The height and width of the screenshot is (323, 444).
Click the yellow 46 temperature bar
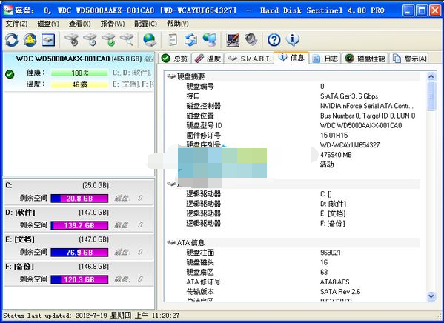79,84
